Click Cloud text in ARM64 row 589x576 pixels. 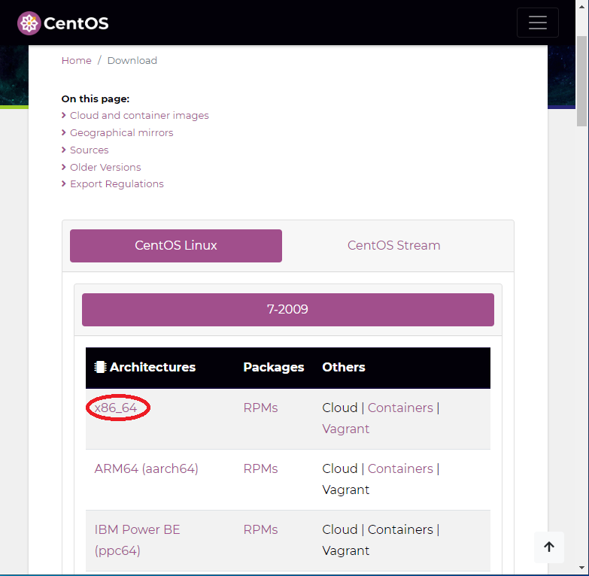(339, 468)
